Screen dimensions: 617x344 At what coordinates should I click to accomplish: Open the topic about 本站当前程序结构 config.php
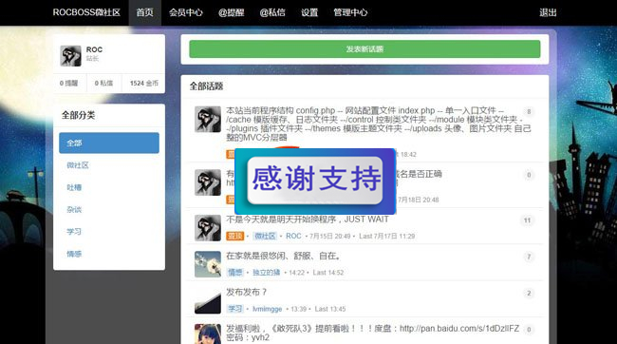click(379, 124)
